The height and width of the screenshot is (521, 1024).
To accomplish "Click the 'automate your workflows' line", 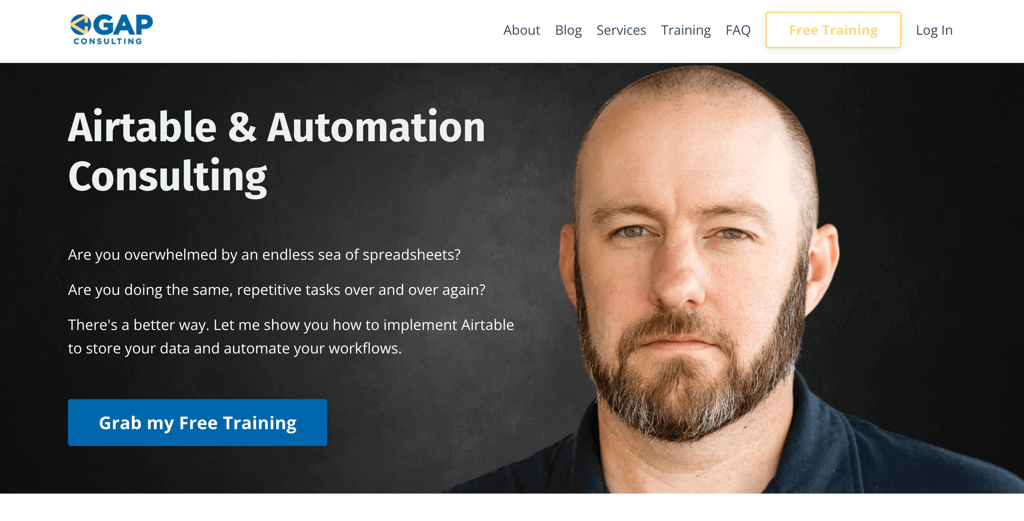I will pyautogui.click(x=235, y=348).
